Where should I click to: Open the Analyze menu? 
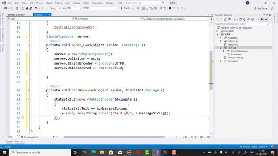(x=76, y=3)
